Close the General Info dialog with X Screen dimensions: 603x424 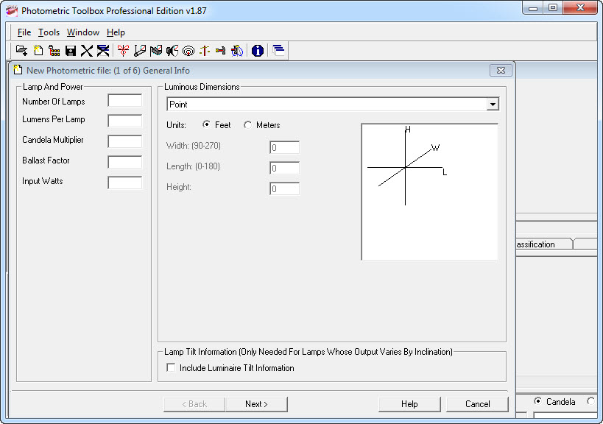point(501,71)
